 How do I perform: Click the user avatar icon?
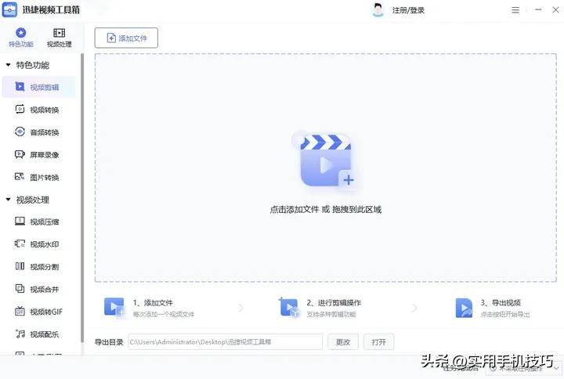tap(378, 10)
